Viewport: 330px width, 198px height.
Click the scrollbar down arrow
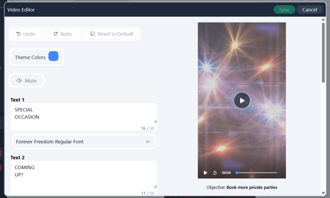[x=323, y=193]
